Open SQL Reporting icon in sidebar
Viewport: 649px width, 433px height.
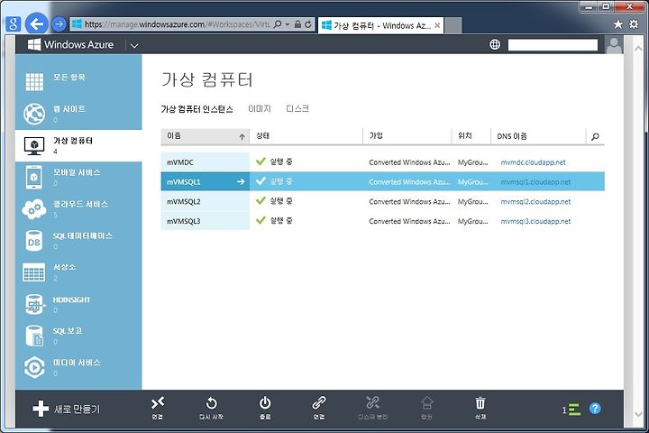(34, 336)
